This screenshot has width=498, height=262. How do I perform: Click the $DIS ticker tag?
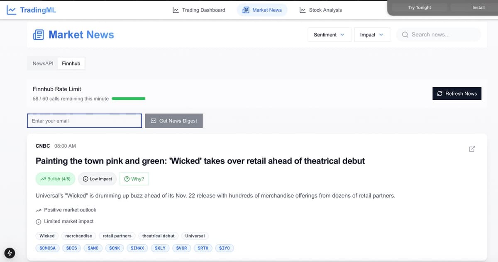(x=71, y=248)
